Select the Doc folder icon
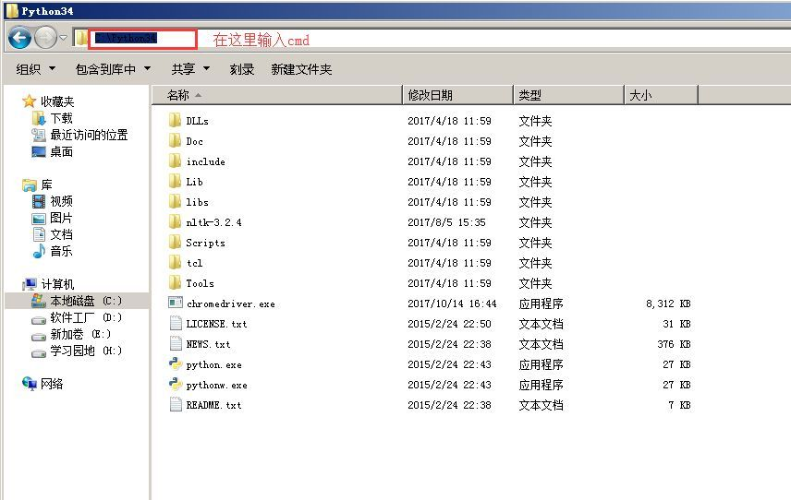791x500 pixels. [x=175, y=140]
